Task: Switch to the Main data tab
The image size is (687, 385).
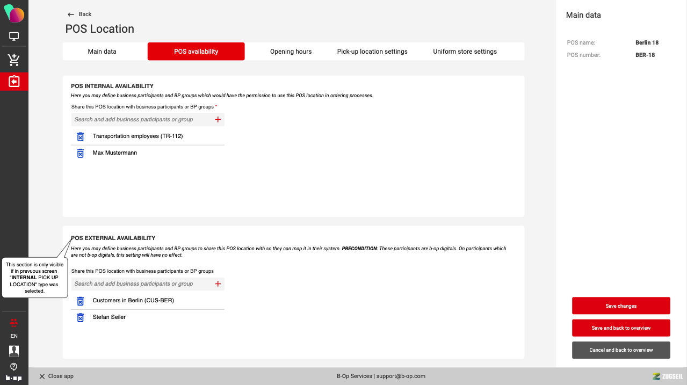Action: (x=102, y=52)
